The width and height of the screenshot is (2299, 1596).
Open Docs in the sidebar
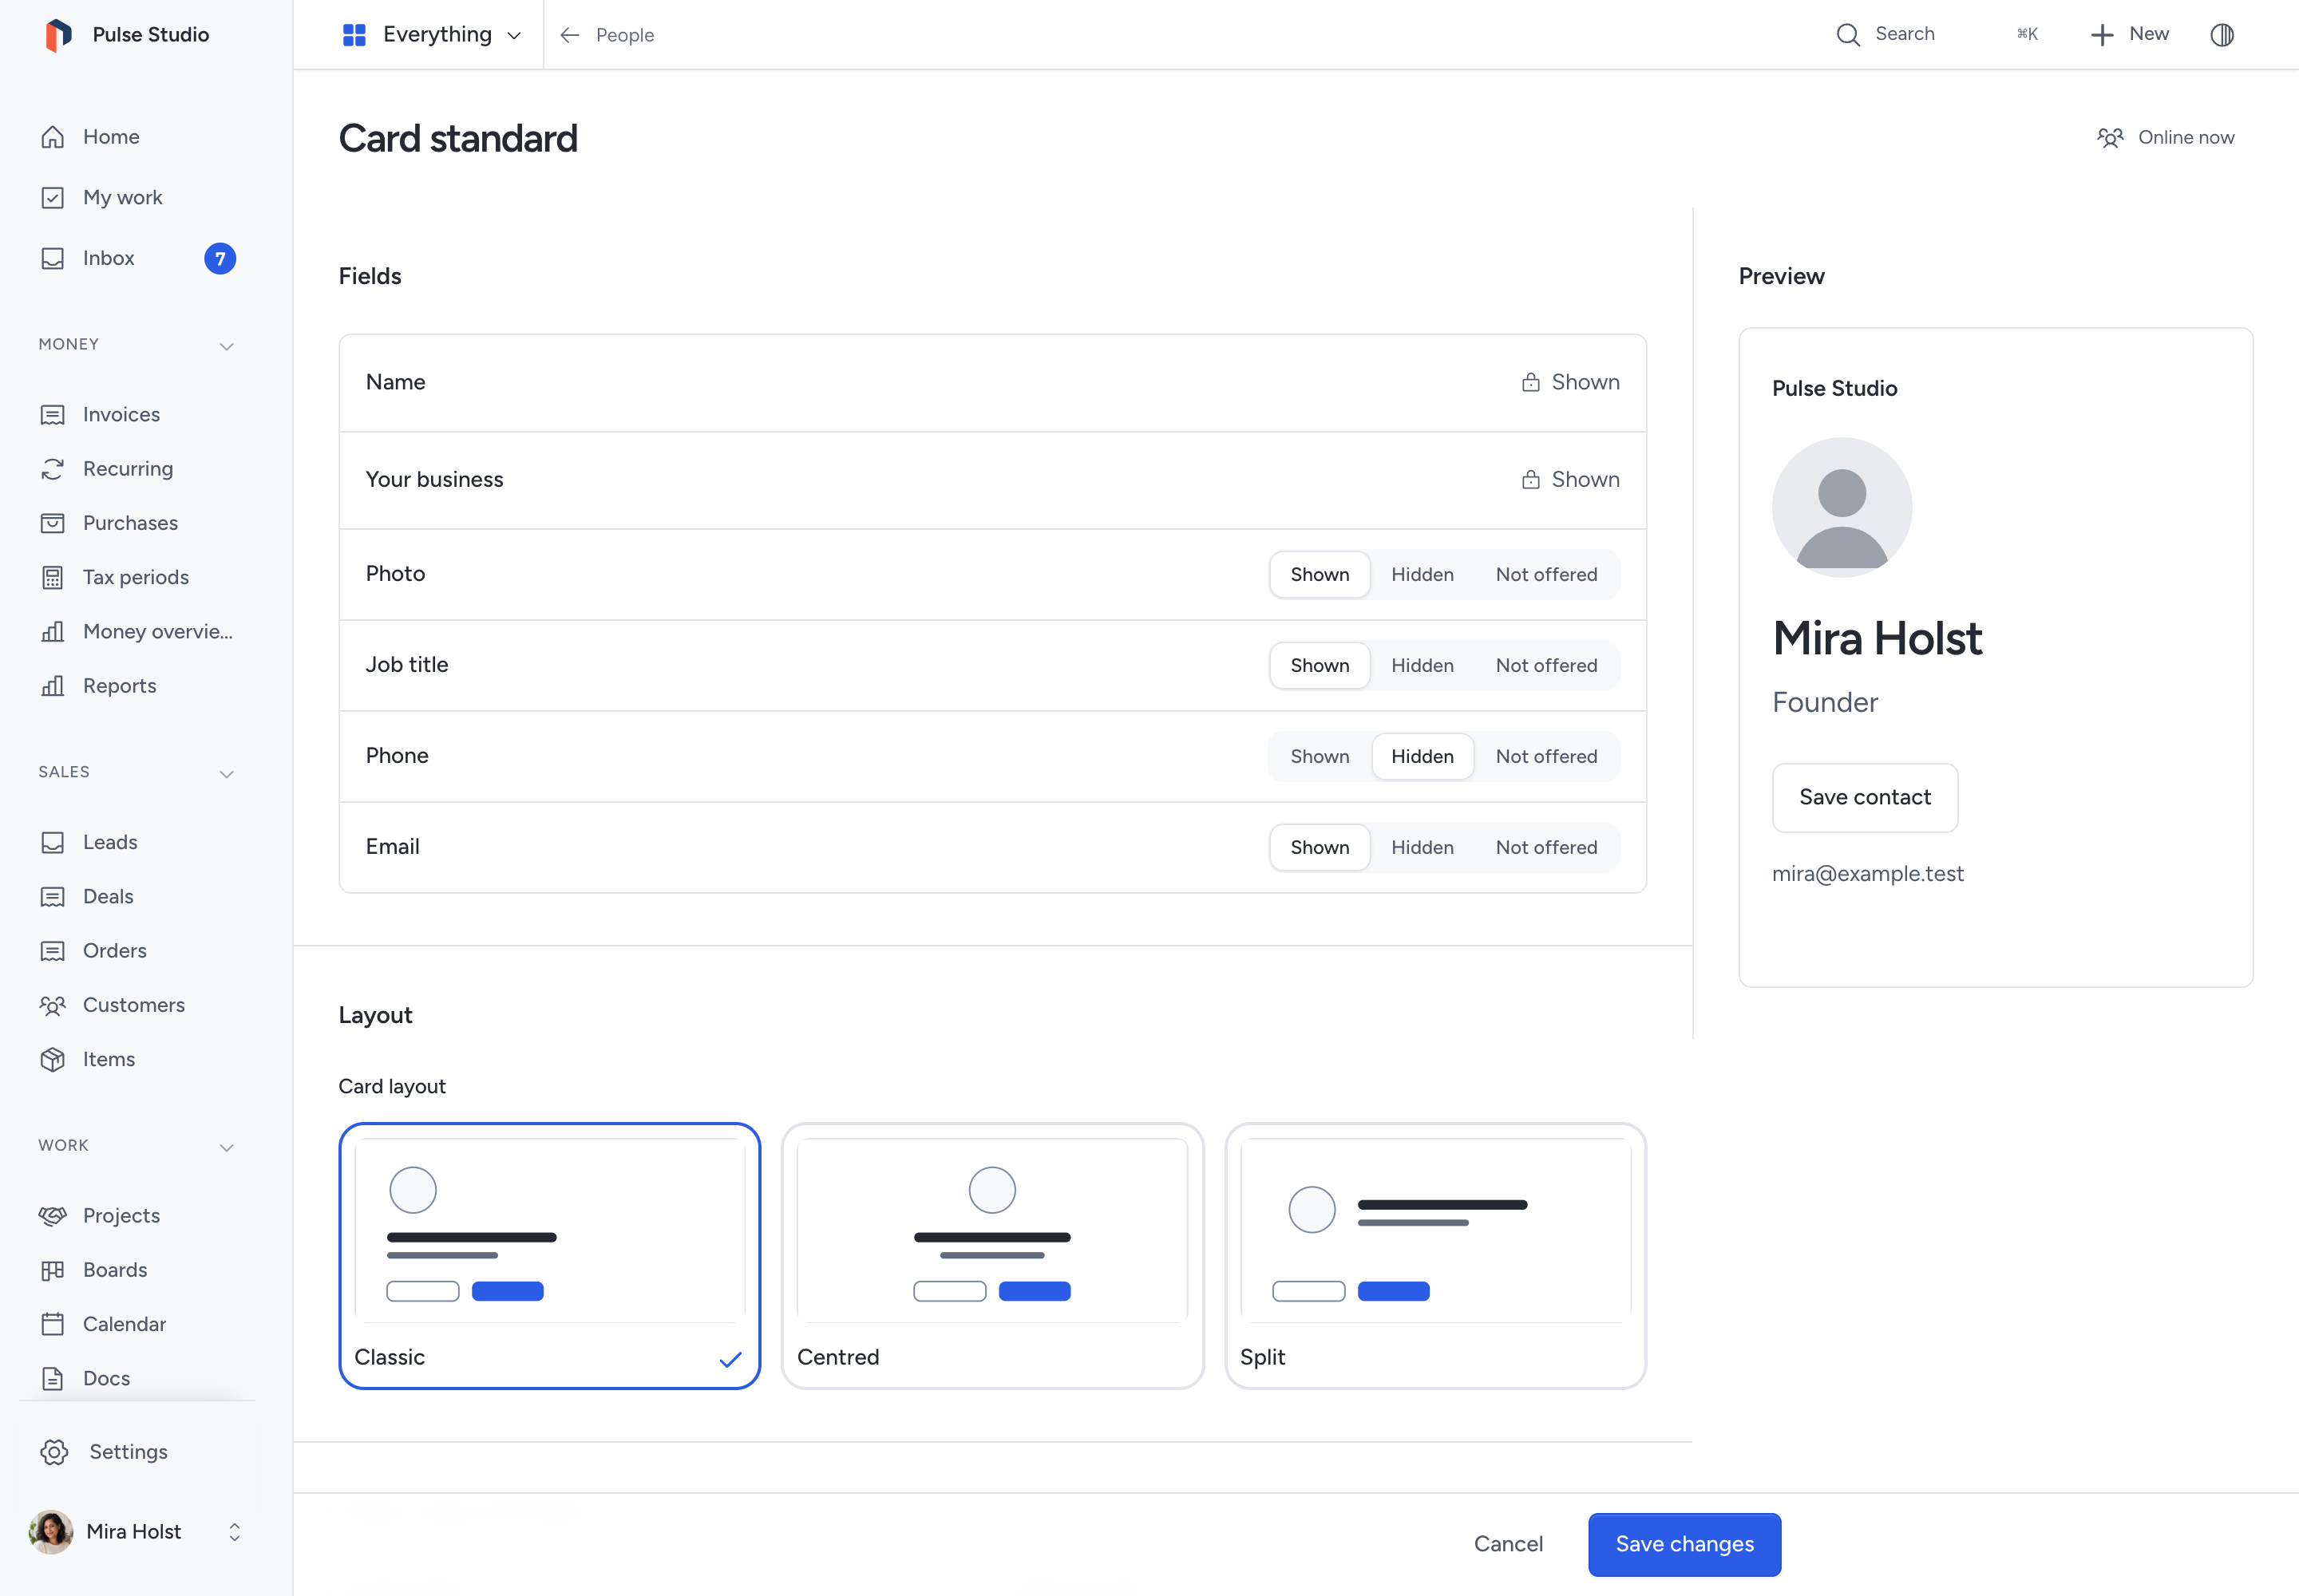point(106,1378)
